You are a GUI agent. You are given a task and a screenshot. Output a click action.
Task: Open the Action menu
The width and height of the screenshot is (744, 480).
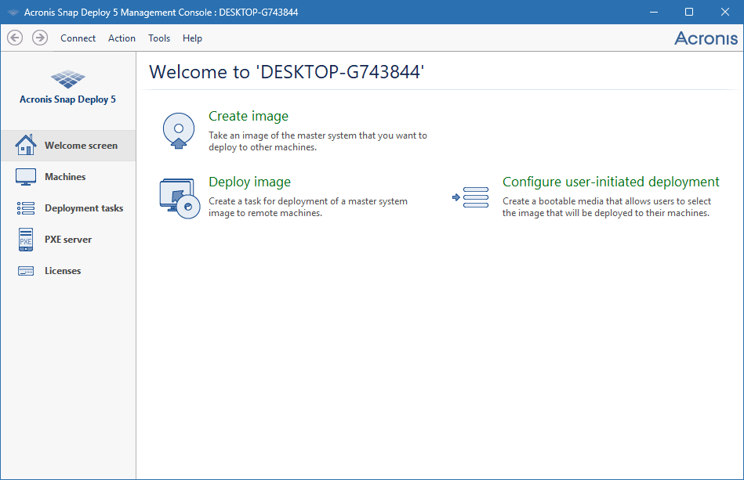(x=122, y=38)
